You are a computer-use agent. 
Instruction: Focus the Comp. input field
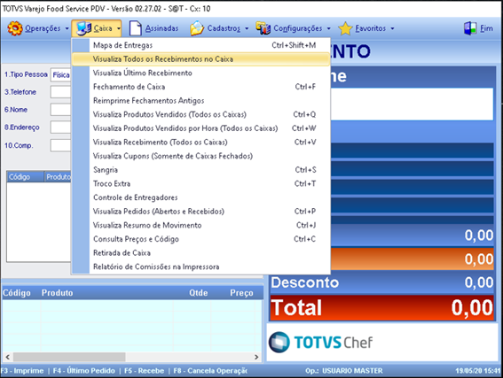tap(60, 146)
